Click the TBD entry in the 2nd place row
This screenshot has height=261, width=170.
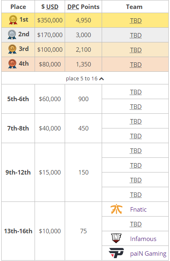point(136,35)
